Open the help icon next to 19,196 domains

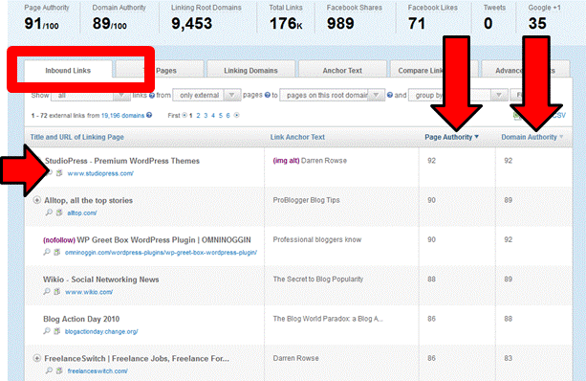coord(149,115)
